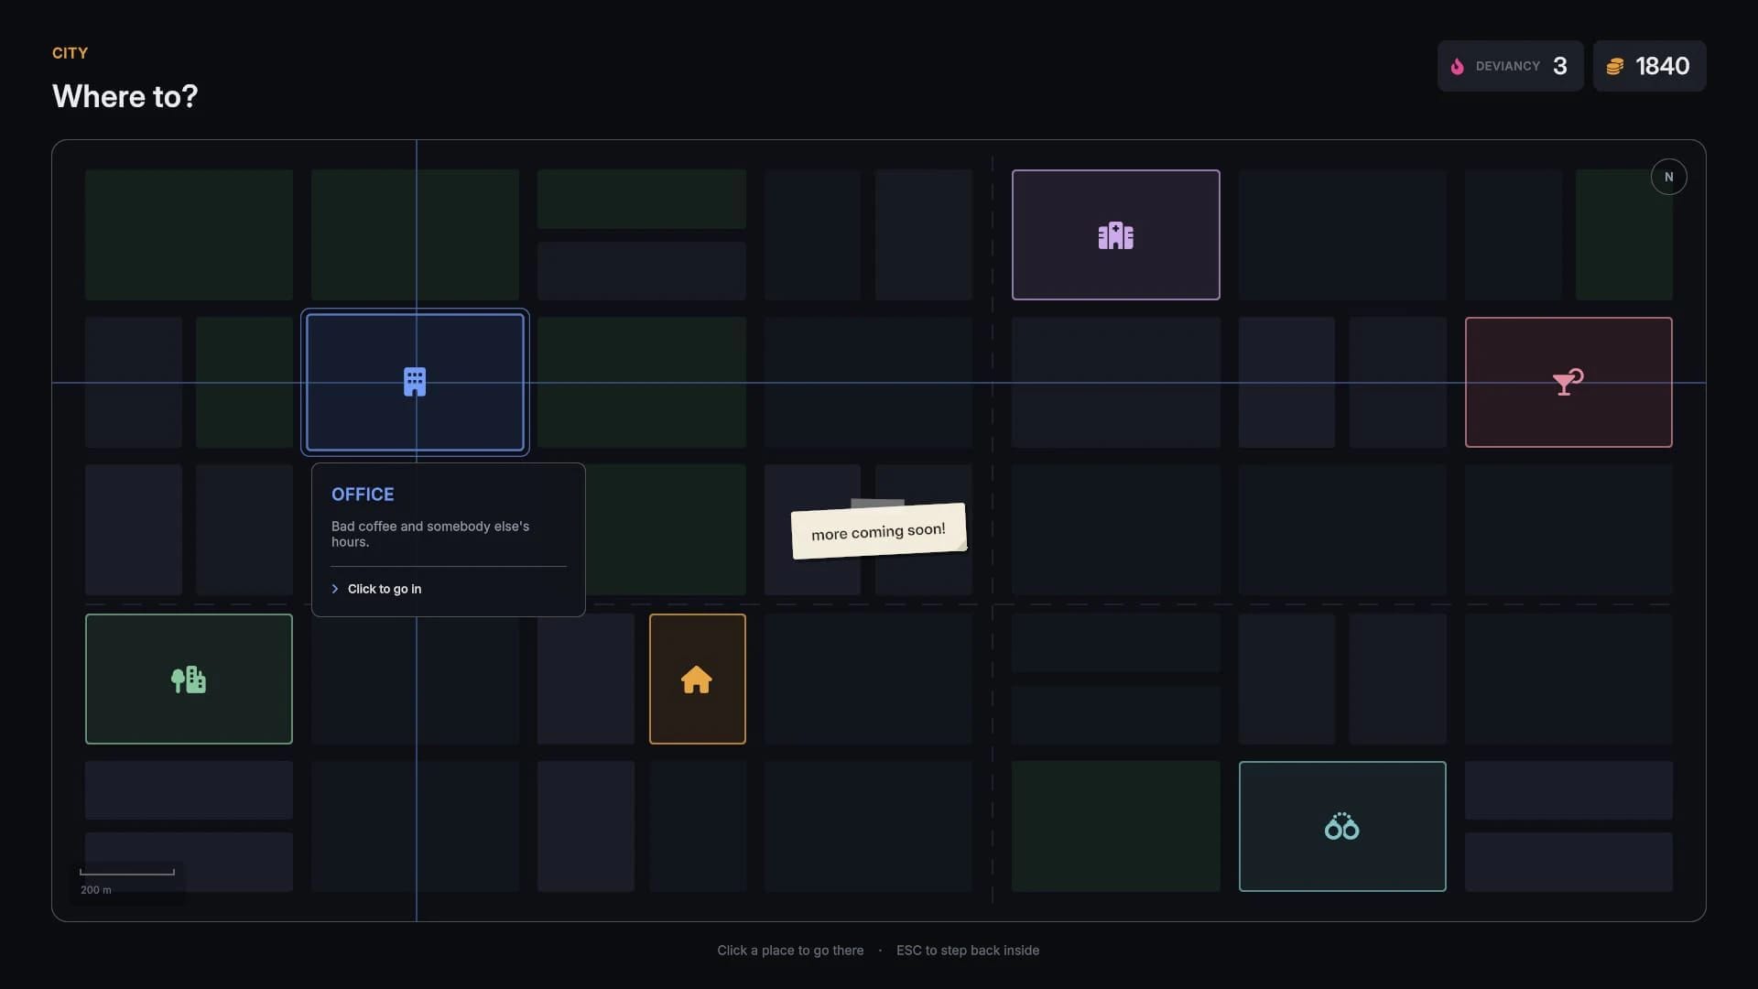The height and width of the screenshot is (989, 1758).
Task: Click the chevron beside 'Click to go in'
Action: (x=335, y=589)
